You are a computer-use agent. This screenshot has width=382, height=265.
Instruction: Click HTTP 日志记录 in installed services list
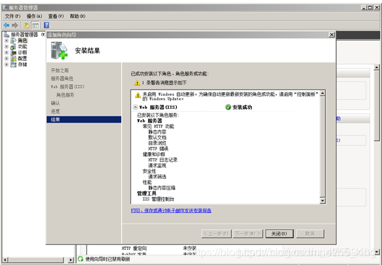click(162, 160)
